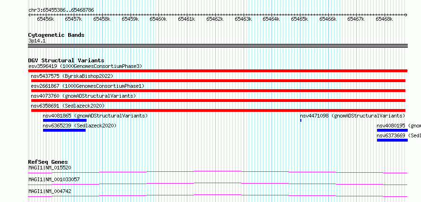
Task: Select the red bar under esv2661867
Action: click(218, 91)
